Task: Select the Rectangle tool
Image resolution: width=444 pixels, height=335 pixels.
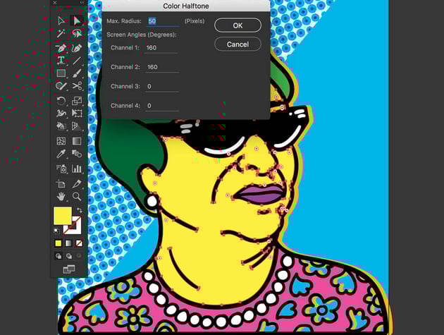Action: (61, 73)
